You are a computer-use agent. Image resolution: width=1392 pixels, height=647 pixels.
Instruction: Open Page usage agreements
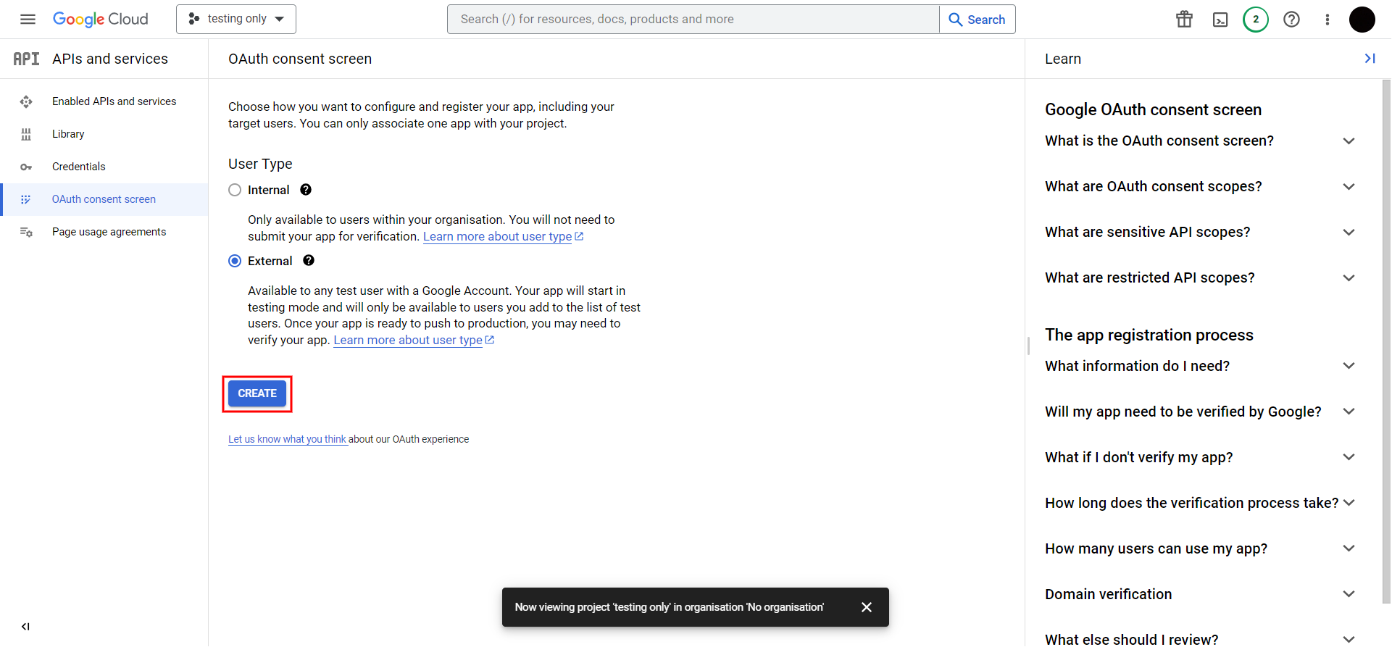[x=104, y=232]
